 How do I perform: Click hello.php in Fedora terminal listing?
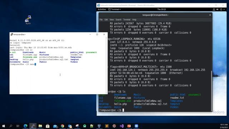pos(120,104)
